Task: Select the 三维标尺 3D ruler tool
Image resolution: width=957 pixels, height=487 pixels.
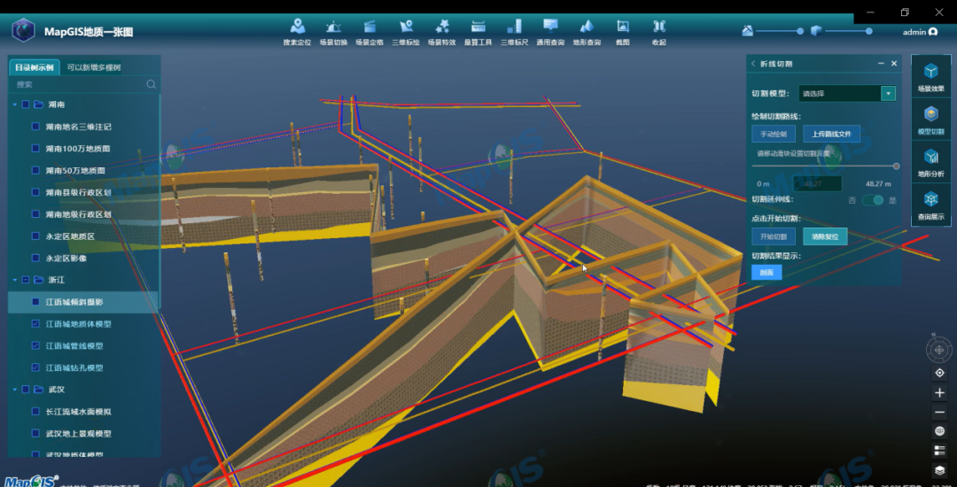Action: click(515, 32)
